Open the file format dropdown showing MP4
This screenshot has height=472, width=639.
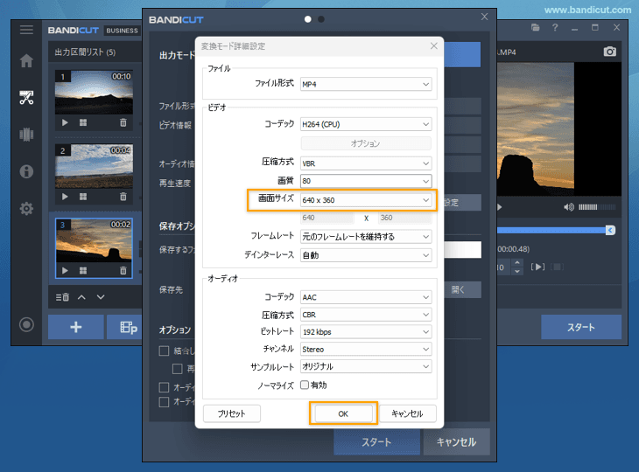click(x=366, y=84)
